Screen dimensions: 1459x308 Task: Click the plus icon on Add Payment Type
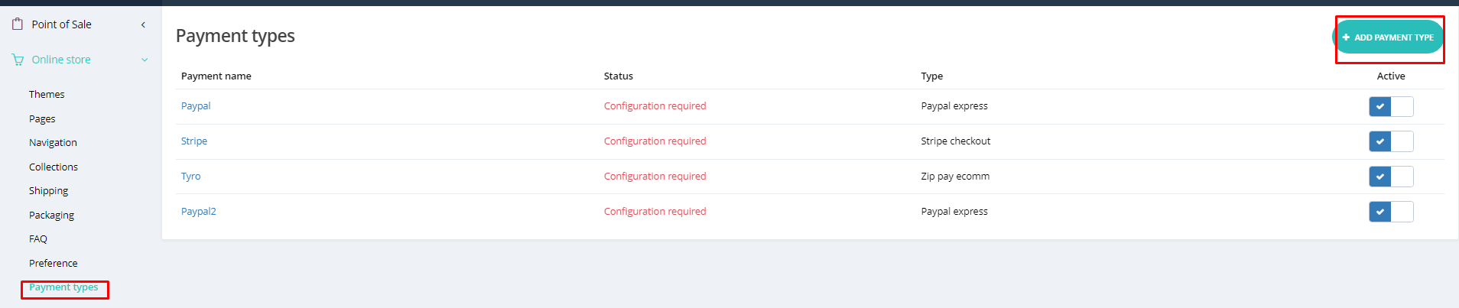1346,37
